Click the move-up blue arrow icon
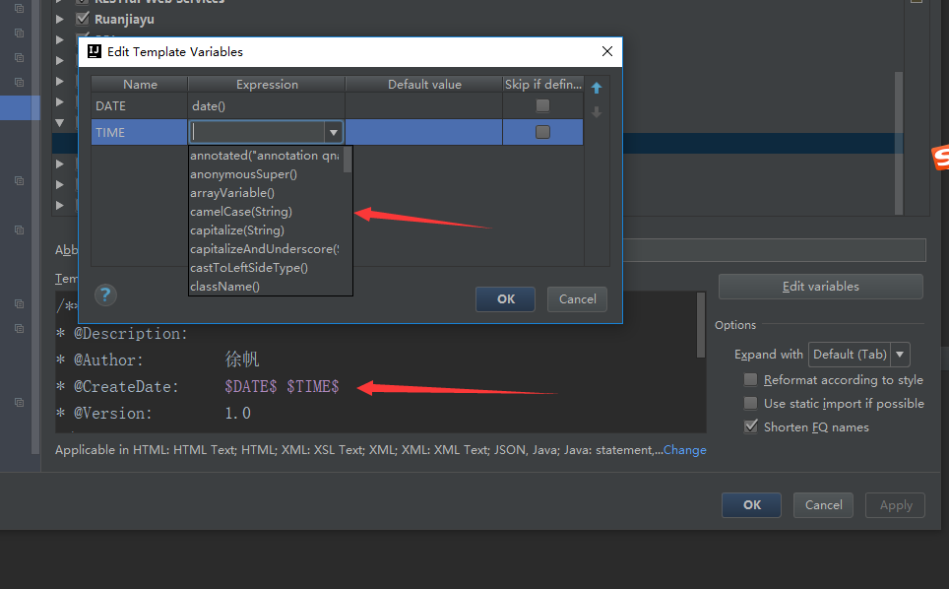This screenshot has height=589, width=949. click(x=597, y=89)
